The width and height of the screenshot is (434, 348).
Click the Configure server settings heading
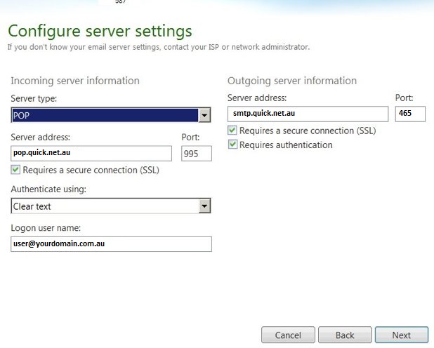coord(100,32)
